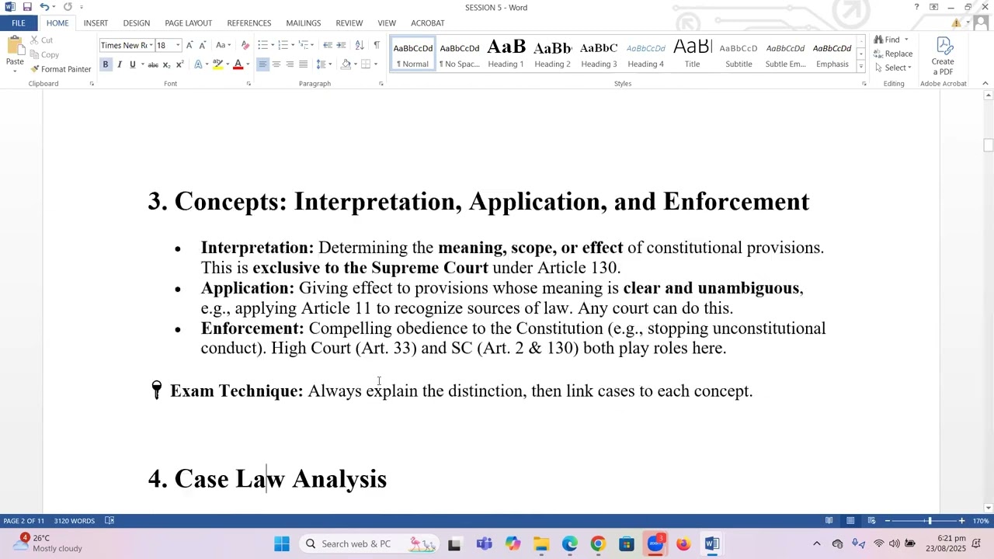
Task: Apply Subtitle style
Action: [739, 54]
